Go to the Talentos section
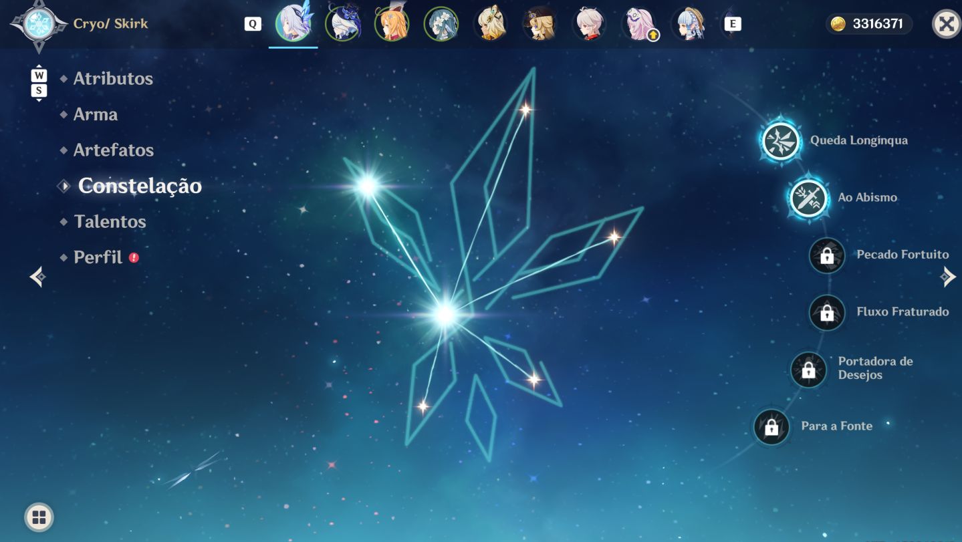This screenshot has width=962, height=542. pos(110,222)
